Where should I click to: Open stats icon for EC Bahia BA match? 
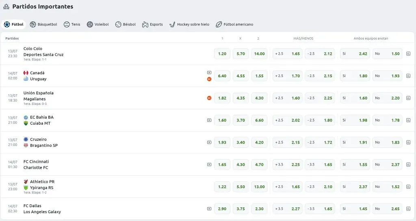[408, 120]
